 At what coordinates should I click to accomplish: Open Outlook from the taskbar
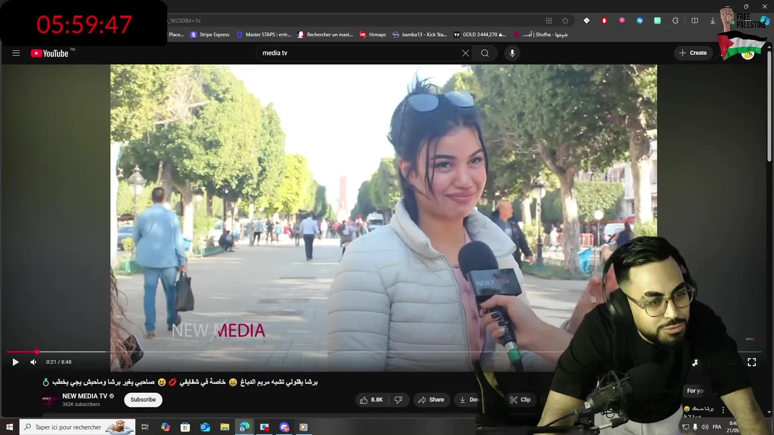(x=205, y=427)
